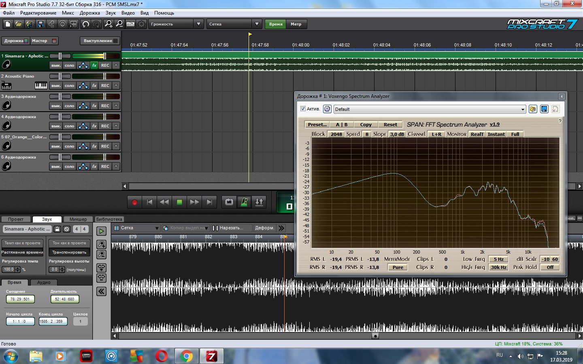Open the Файл menu
Image resolution: width=583 pixels, height=364 pixels.
(x=9, y=13)
